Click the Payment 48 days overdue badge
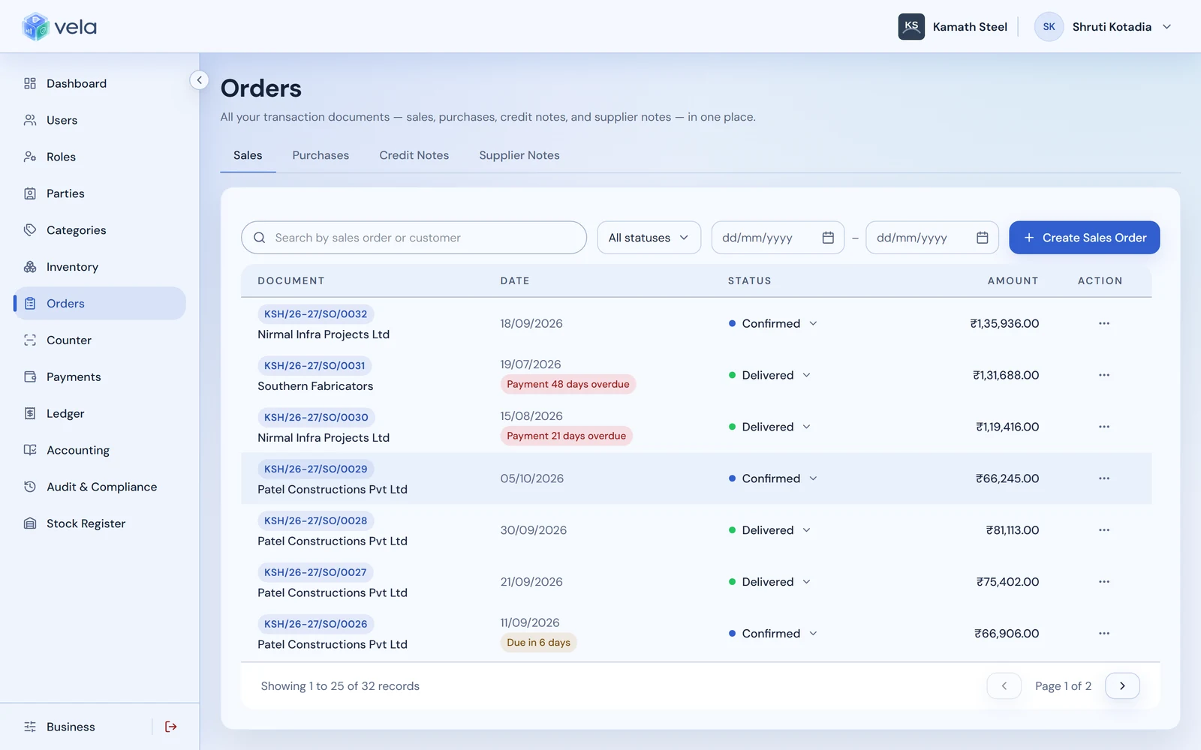The height and width of the screenshot is (750, 1201). coord(568,384)
